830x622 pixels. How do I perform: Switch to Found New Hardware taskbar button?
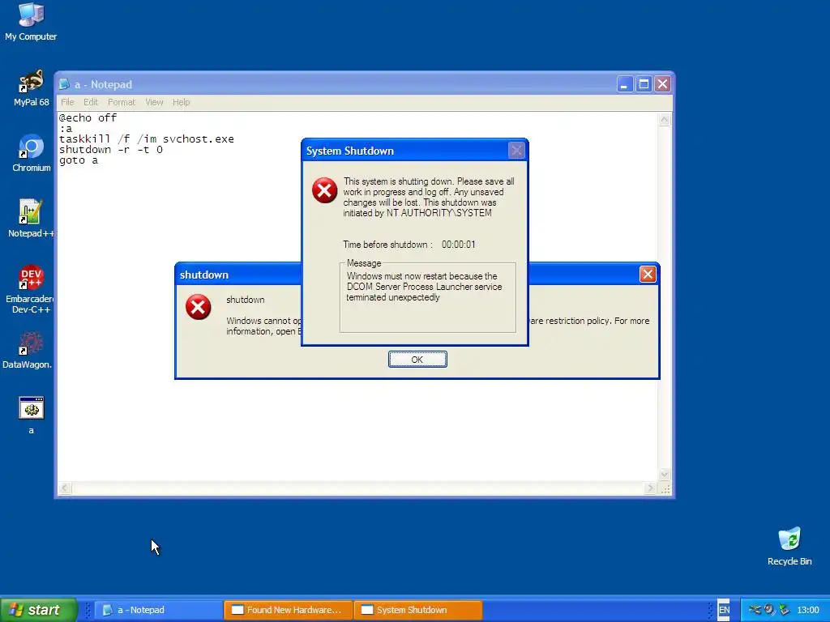pyautogui.click(x=288, y=610)
